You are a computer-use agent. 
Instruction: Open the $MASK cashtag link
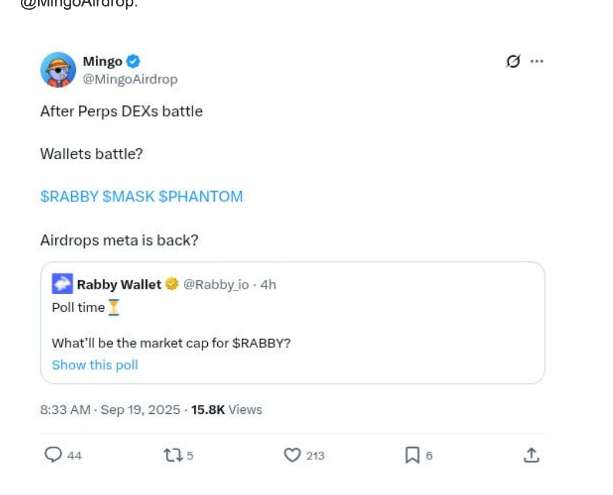(128, 197)
